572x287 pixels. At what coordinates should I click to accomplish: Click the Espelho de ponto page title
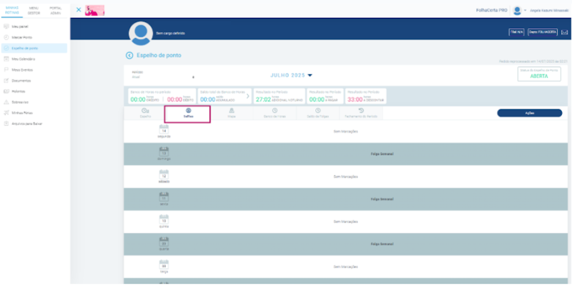click(x=159, y=55)
